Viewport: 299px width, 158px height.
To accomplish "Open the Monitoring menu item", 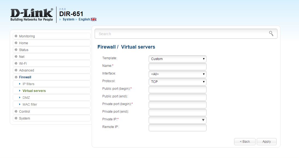I will [52, 36].
